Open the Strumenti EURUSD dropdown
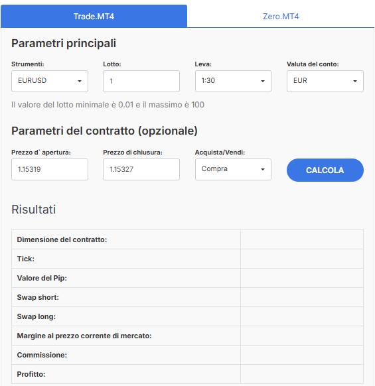375x386 pixels. tap(50, 81)
